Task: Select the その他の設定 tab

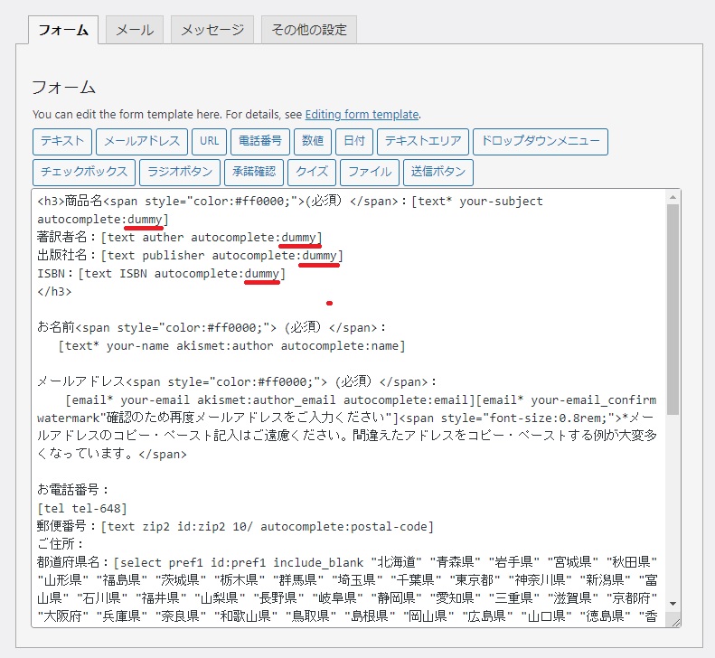Action: [309, 30]
